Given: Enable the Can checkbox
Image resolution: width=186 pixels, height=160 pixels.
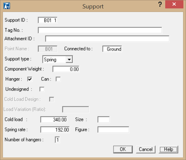Looking at the screenshot, I should tap(58, 79).
